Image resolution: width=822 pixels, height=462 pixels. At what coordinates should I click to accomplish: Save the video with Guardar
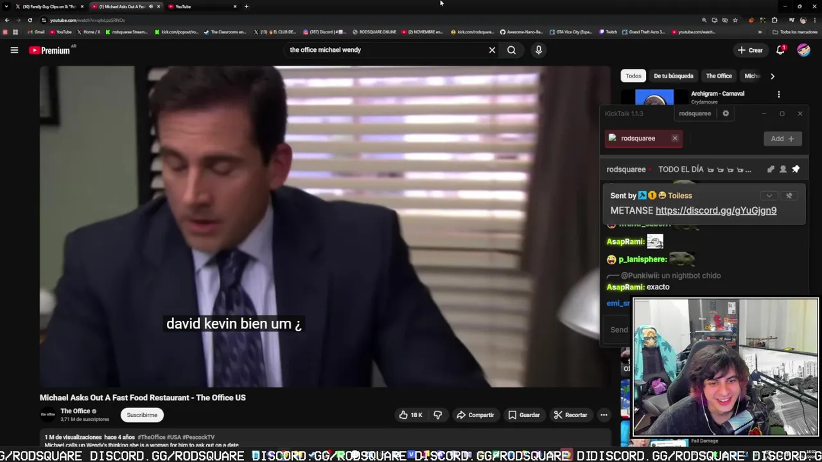coord(524,415)
